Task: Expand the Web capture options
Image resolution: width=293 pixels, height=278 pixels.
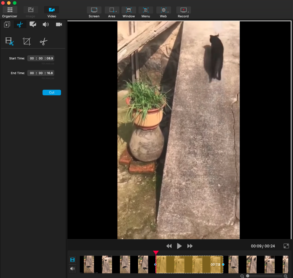Action: (x=168, y=11)
